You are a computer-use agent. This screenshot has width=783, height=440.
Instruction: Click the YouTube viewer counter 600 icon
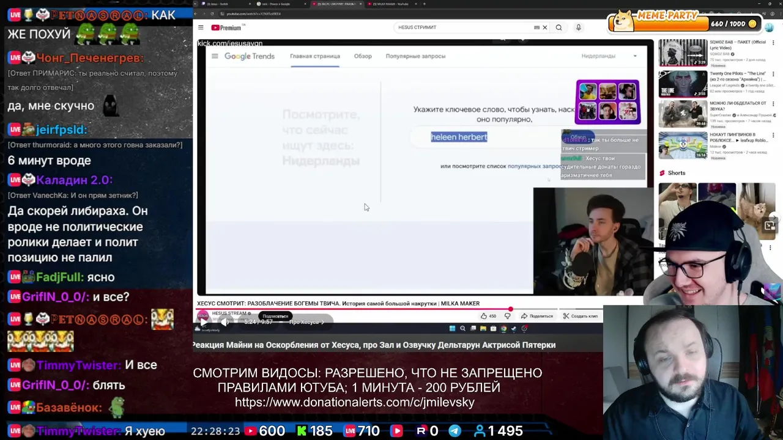pos(250,431)
